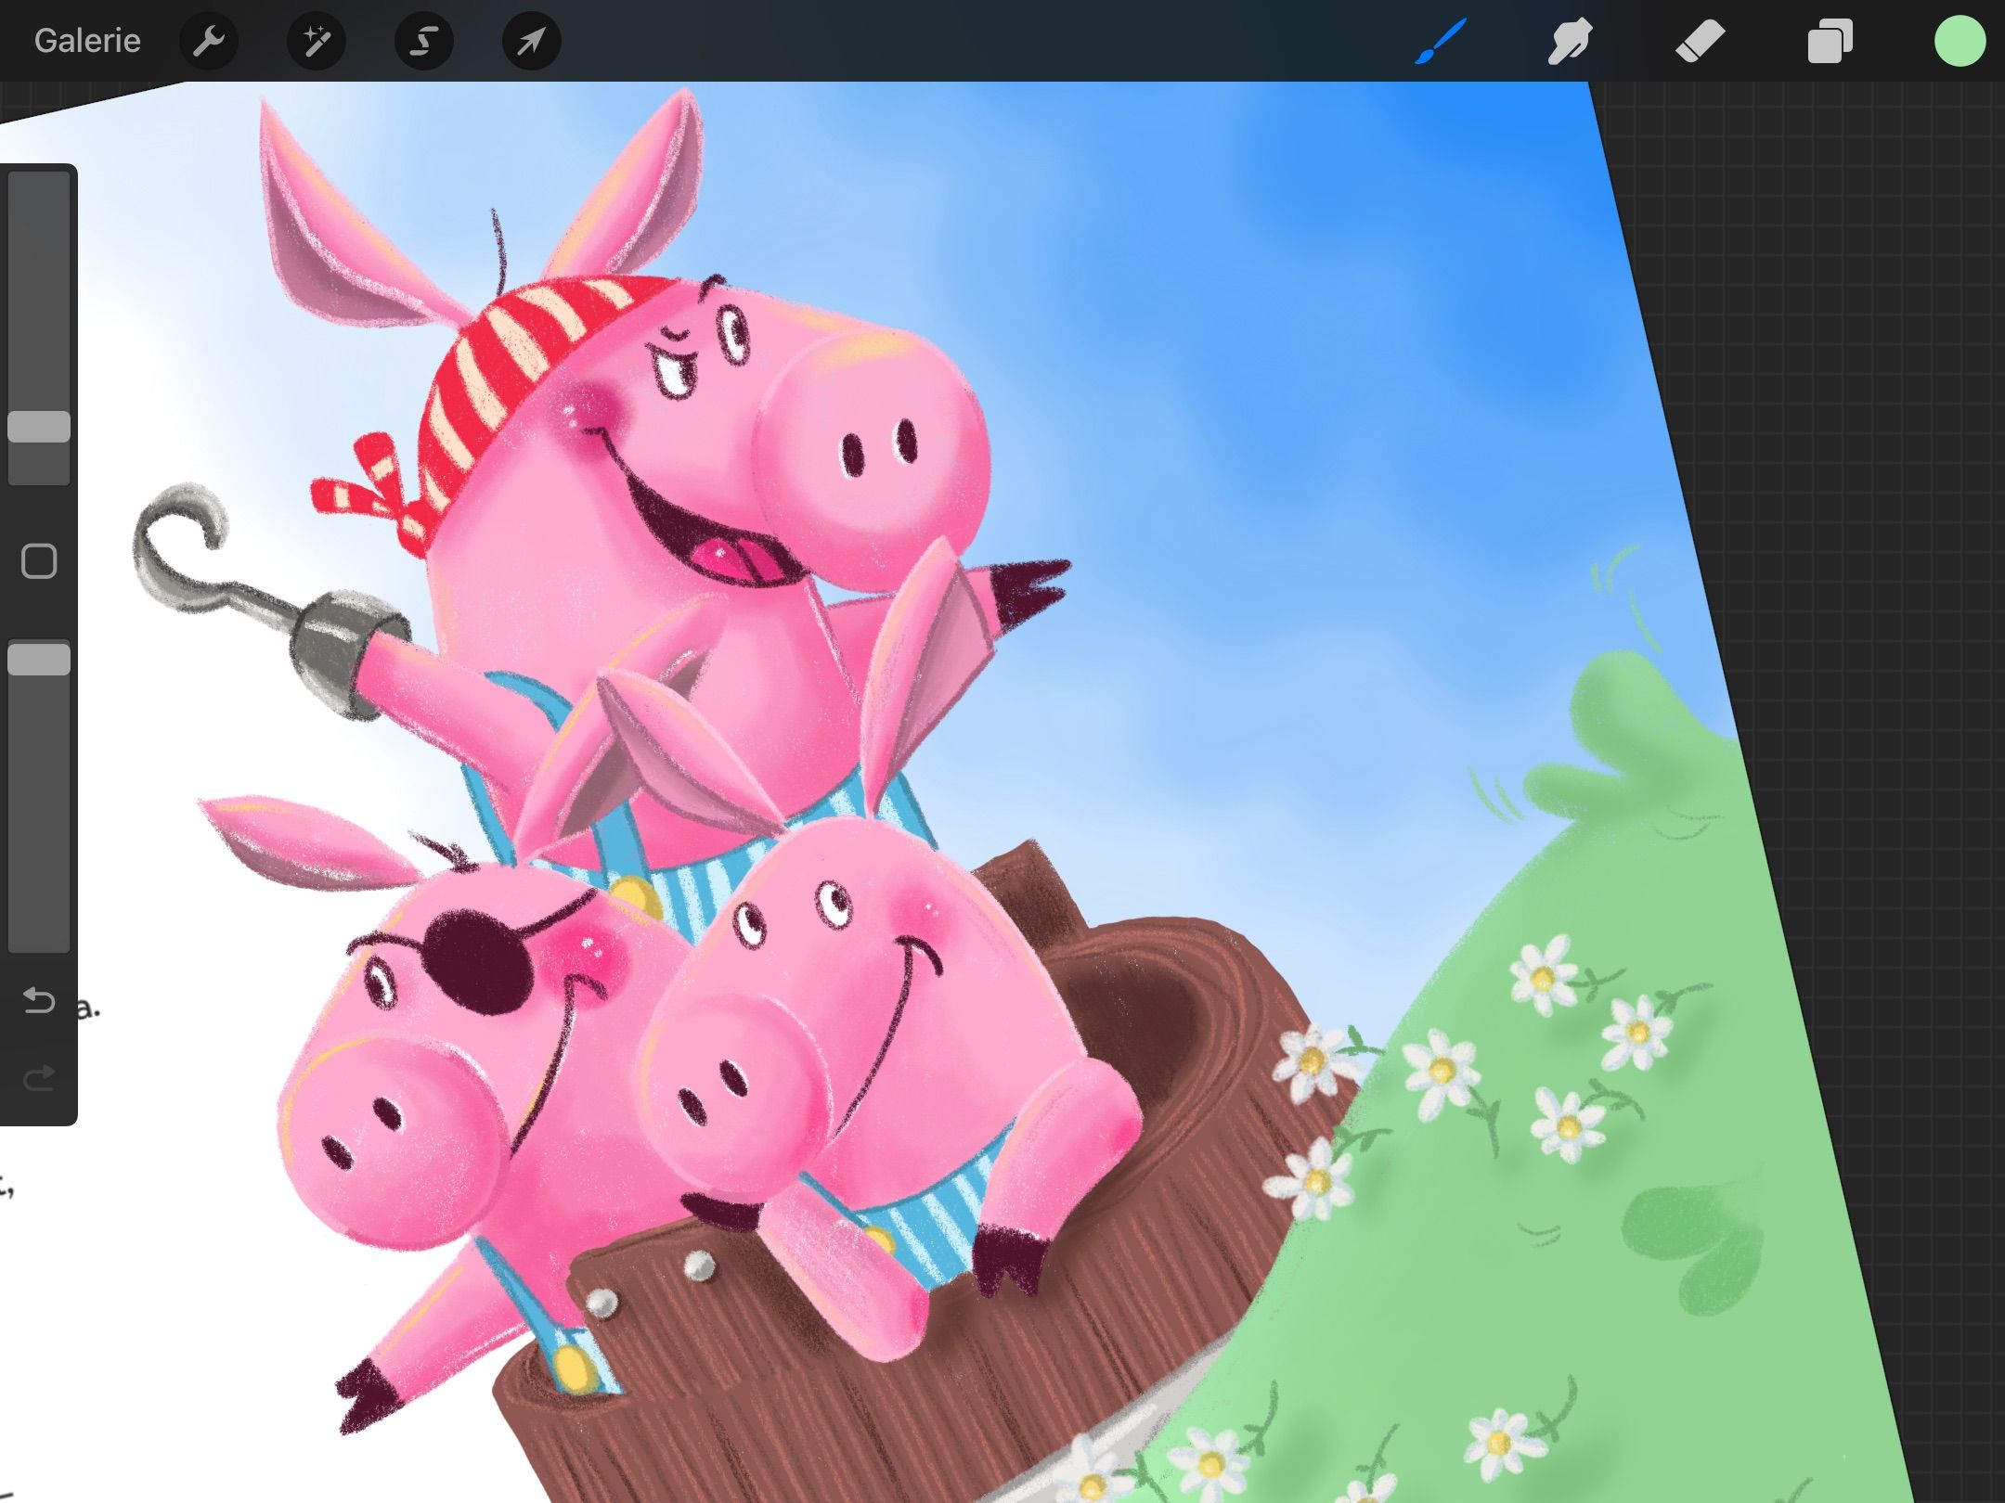Undo the last action
Image resolution: width=2005 pixels, height=1503 pixels.
(39, 1000)
